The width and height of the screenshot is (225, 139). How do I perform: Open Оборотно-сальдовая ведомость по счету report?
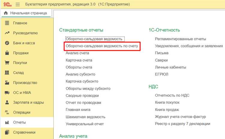pyautogui.click(x=102, y=46)
